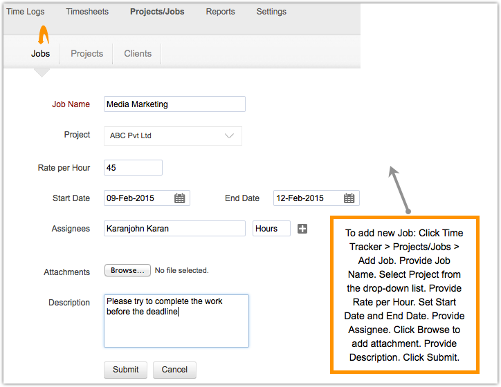Click Browse to attach a file
The height and width of the screenshot is (387, 501).
[127, 271]
